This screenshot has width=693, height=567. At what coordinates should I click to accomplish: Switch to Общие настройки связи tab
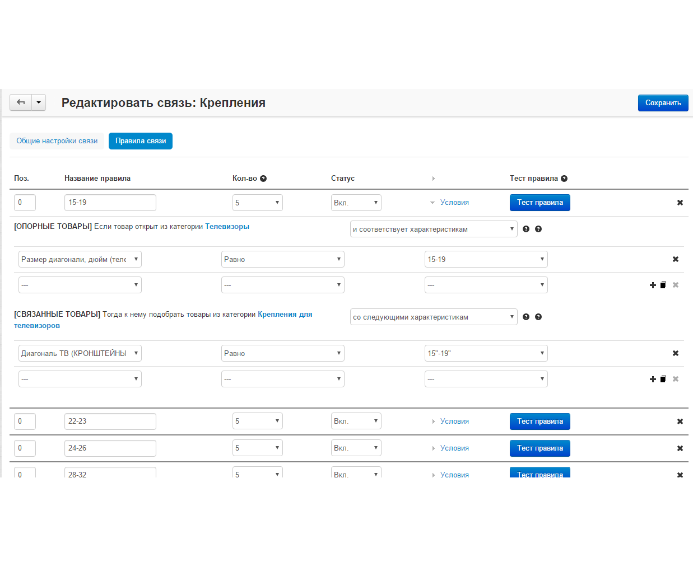[x=57, y=141]
